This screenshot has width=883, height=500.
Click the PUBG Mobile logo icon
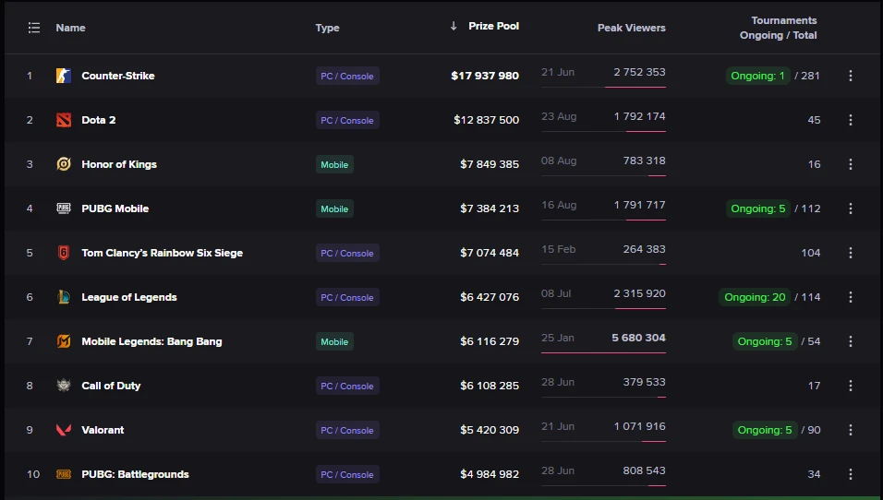[x=64, y=208]
